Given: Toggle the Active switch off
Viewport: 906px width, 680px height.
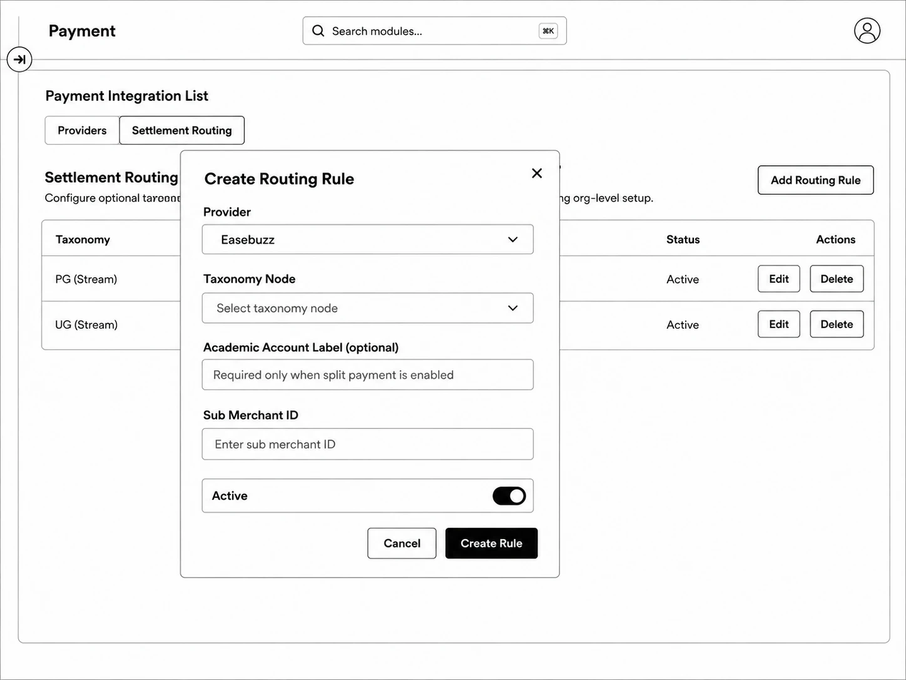Looking at the screenshot, I should click(x=509, y=496).
